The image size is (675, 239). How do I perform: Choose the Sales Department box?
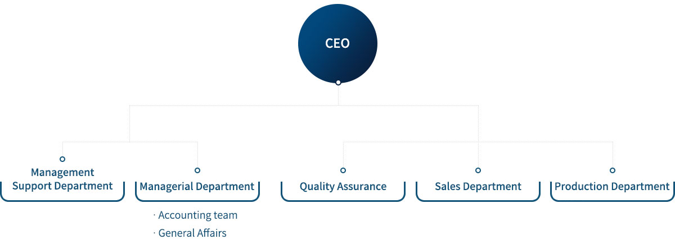pyautogui.click(x=478, y=190)
